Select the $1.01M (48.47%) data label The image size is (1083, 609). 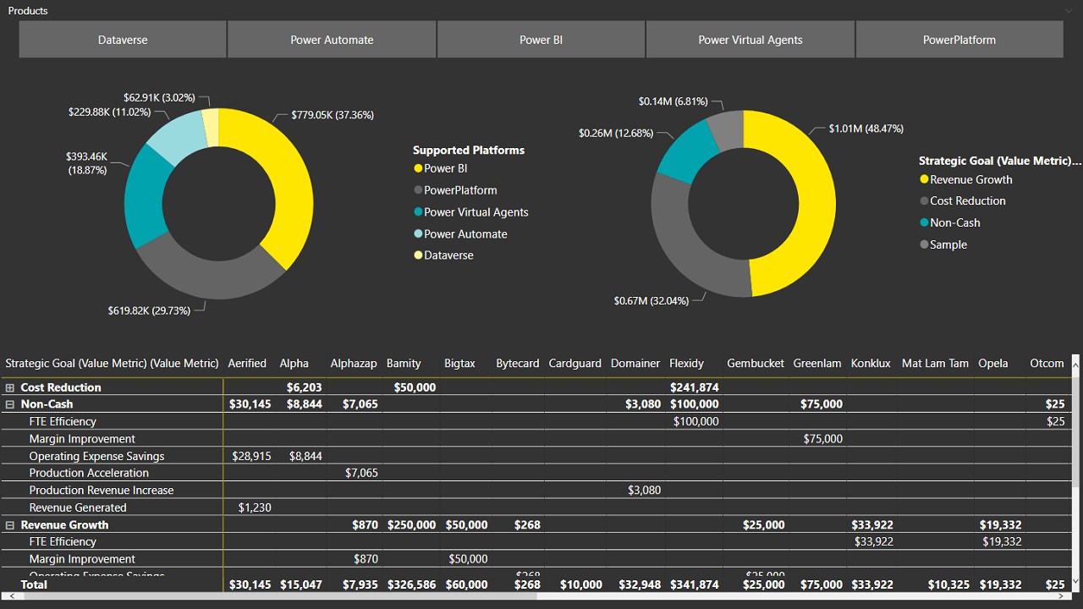pos(866,129)
